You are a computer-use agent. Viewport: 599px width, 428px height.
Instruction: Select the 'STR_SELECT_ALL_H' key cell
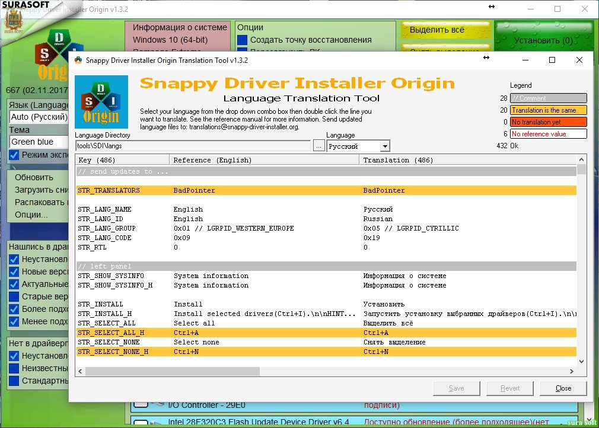111,333
